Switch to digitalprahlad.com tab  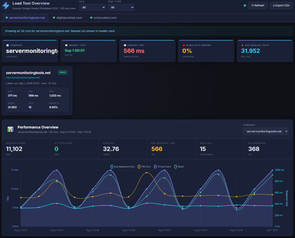pyautogui.click(x=67, y=18)
